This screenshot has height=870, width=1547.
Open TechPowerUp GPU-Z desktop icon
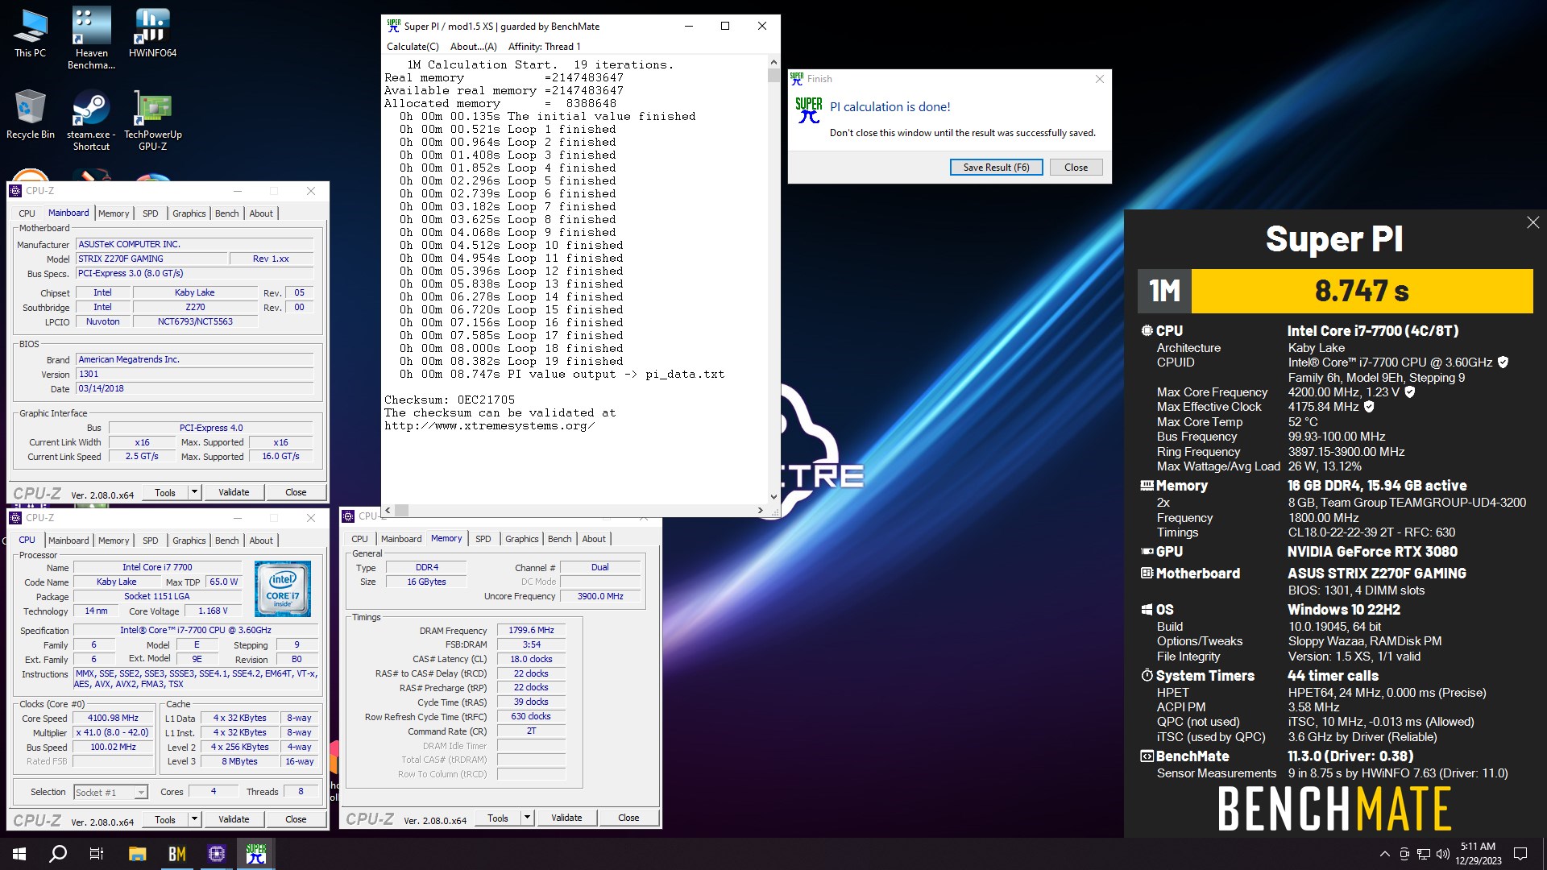tap(152, 119)
